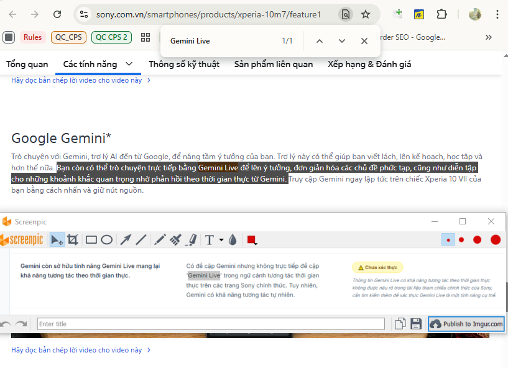Click the Screenpic logo in toolbar
508x368 pixels.
(x=22, y=240)
